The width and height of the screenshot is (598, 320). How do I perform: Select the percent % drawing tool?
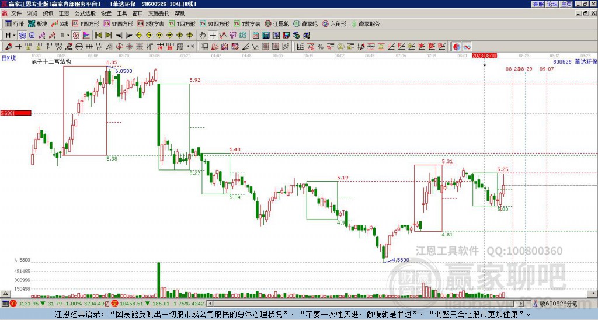[x=321, y=47]
